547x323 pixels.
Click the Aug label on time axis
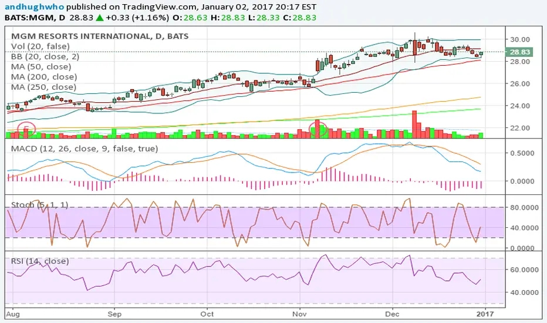[13, 314]
